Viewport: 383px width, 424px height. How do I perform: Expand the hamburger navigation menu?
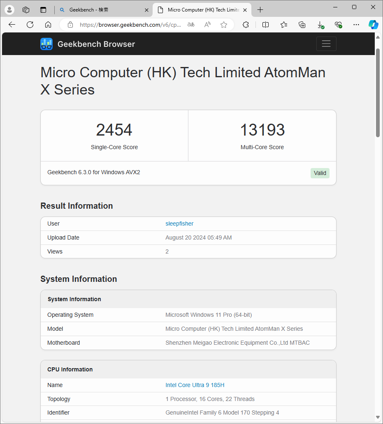tap(326, 44)
